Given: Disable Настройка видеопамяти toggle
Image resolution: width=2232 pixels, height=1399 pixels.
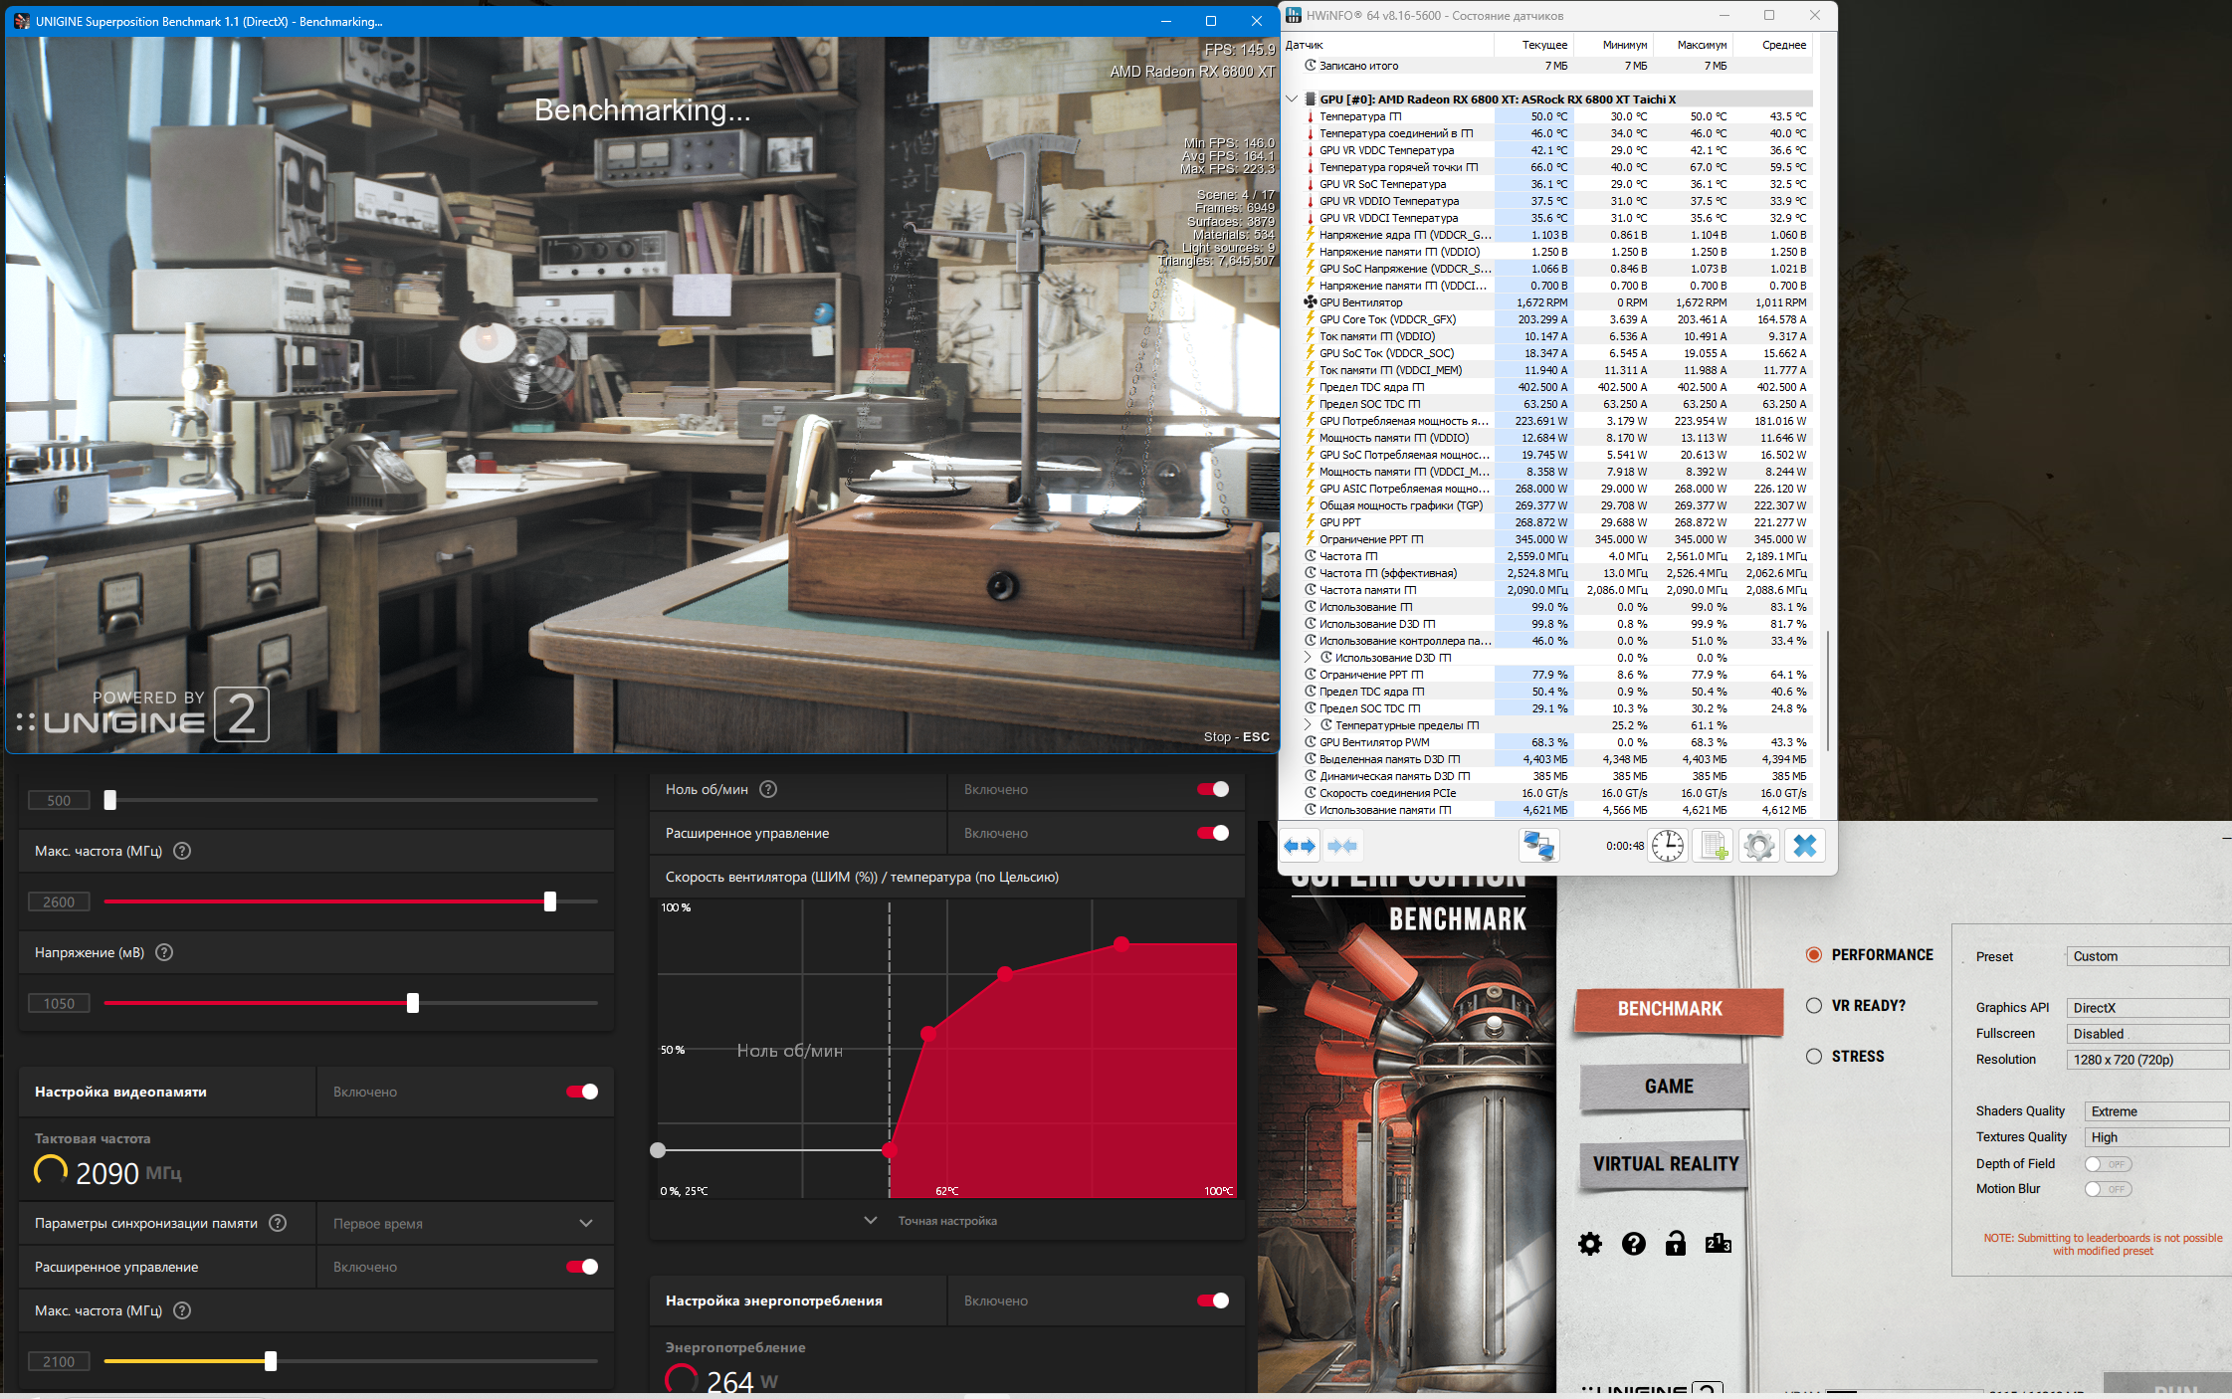Looking at the screenshot, I should point(582,1092).
